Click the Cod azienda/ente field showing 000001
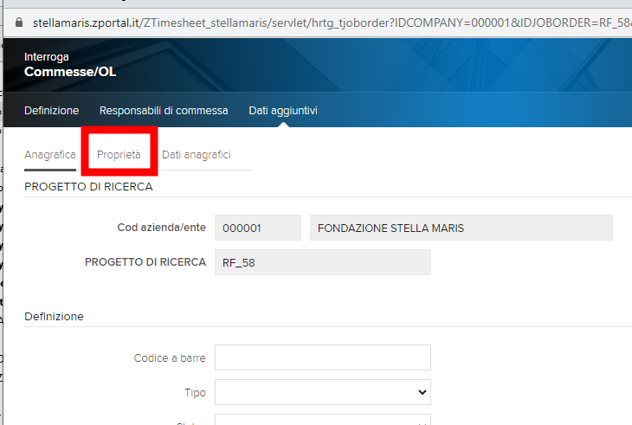Image resolution: width=632 pixels, height=425 pixels. click(x=257, y=228)
